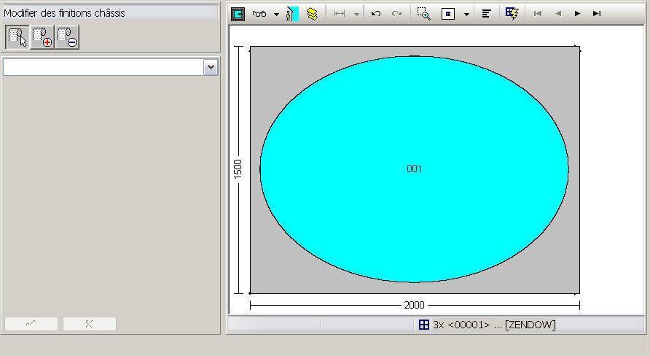Select the frame finish pointer tool
The width and height of the screenshot is (650, 356).
pyautogui.click(x=17, y=37)
